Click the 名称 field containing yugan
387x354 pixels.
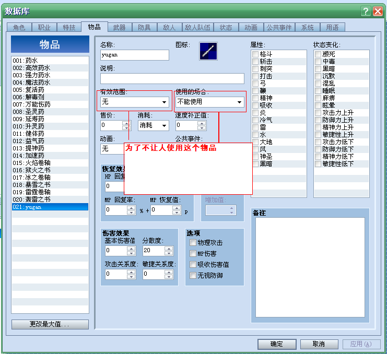pos(135,55)
